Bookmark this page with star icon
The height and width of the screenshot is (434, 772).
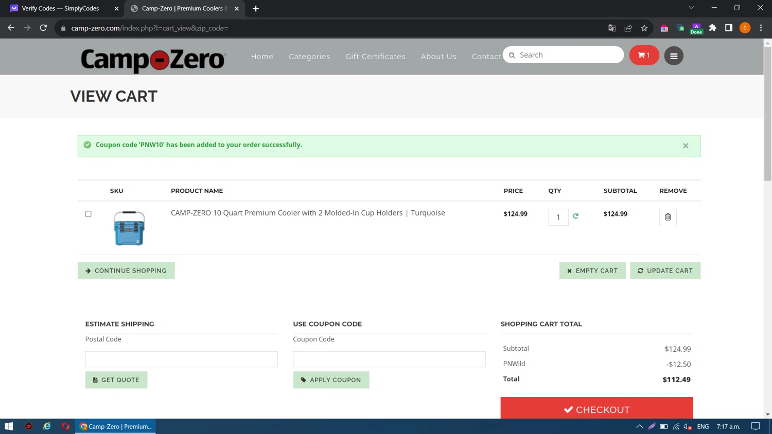click(644, 28)
